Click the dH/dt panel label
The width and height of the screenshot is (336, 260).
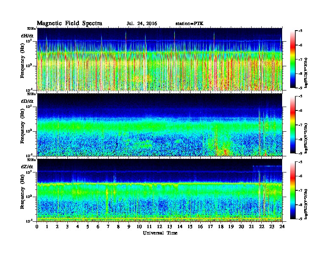[27, 36]
